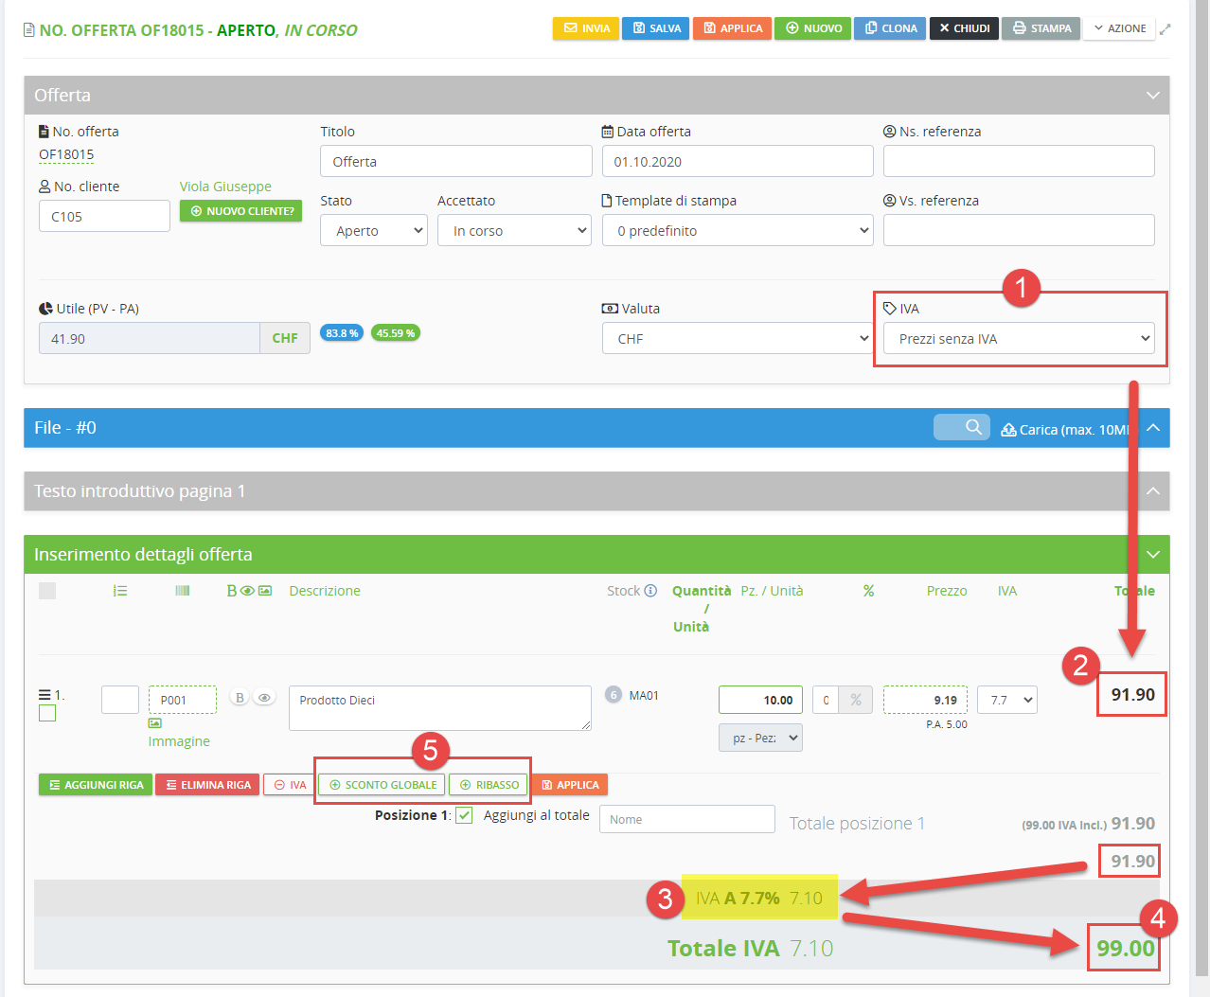Open the Azione menu
Screen dimensions: 1210x997
pyautogui.click(x=1119, y=28)
